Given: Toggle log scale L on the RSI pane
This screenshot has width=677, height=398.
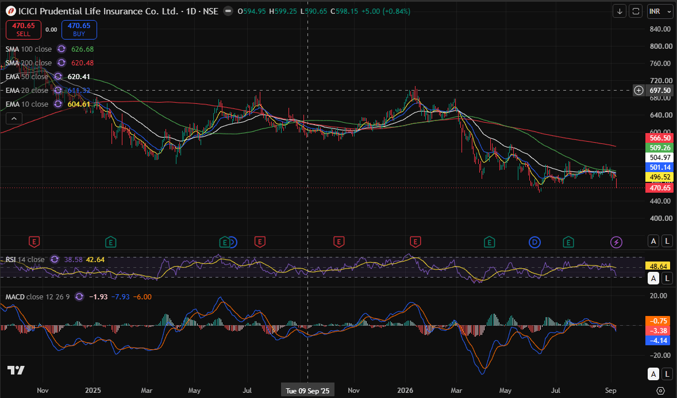Looking at the screenshot, I should click(x=667, y=278).
